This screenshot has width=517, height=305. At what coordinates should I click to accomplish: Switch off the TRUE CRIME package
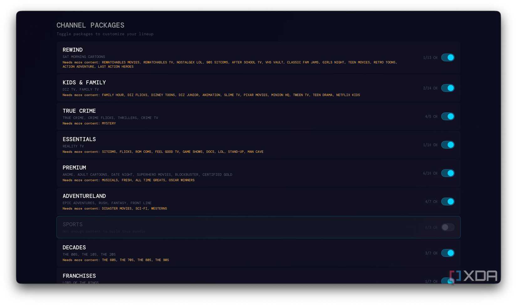click(x=447, y=116)
